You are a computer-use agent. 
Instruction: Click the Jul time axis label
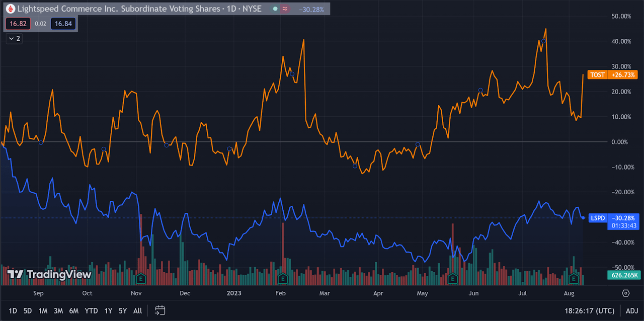point(523,293)
